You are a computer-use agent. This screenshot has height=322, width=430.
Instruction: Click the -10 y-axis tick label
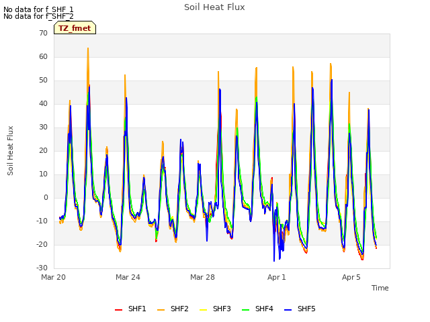click(x=42, y=221)
